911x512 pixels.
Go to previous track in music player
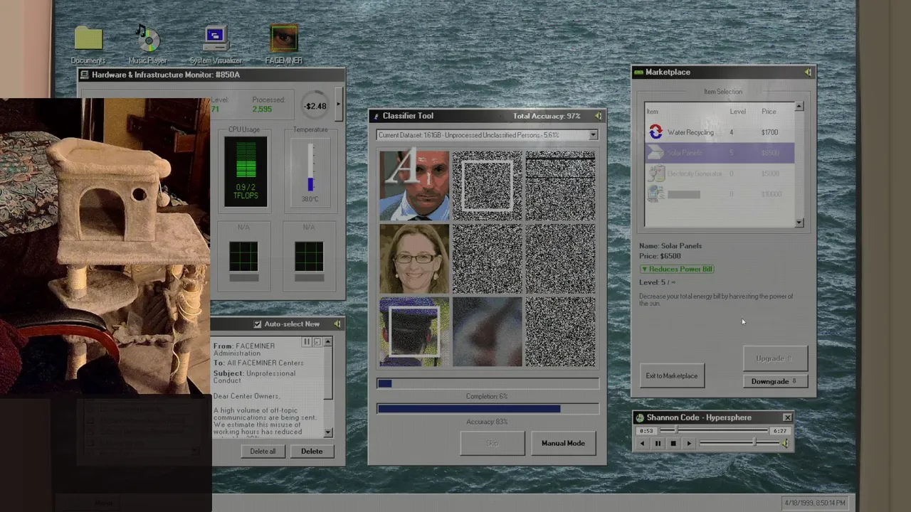point(642,443)
